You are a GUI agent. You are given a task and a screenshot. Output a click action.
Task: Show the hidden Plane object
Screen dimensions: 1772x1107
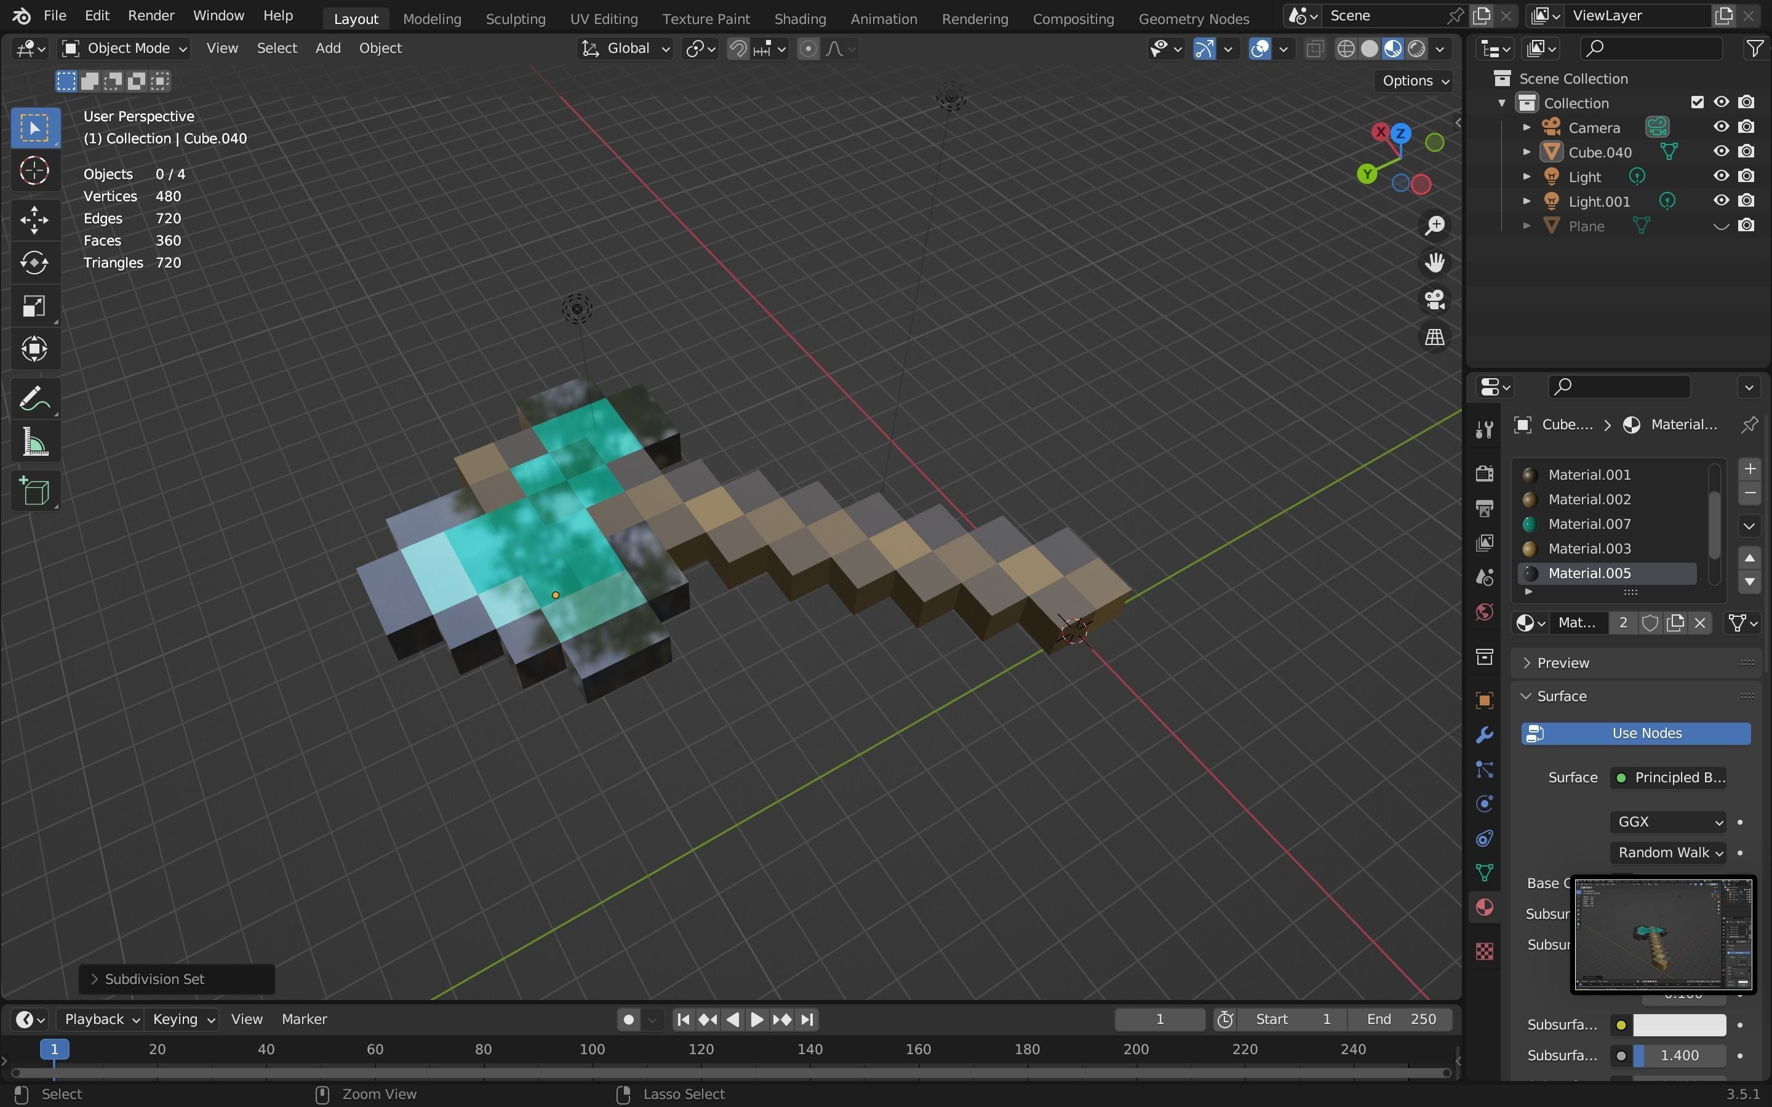(x=1721, y=226)
